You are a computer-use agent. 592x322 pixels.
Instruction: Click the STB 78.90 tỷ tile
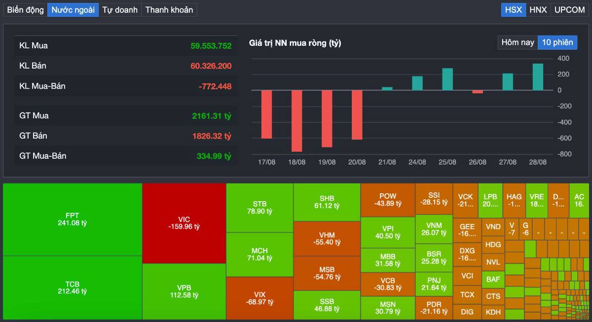259,208
